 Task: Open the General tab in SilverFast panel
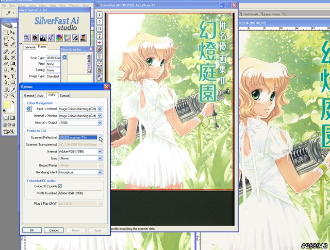29,47
